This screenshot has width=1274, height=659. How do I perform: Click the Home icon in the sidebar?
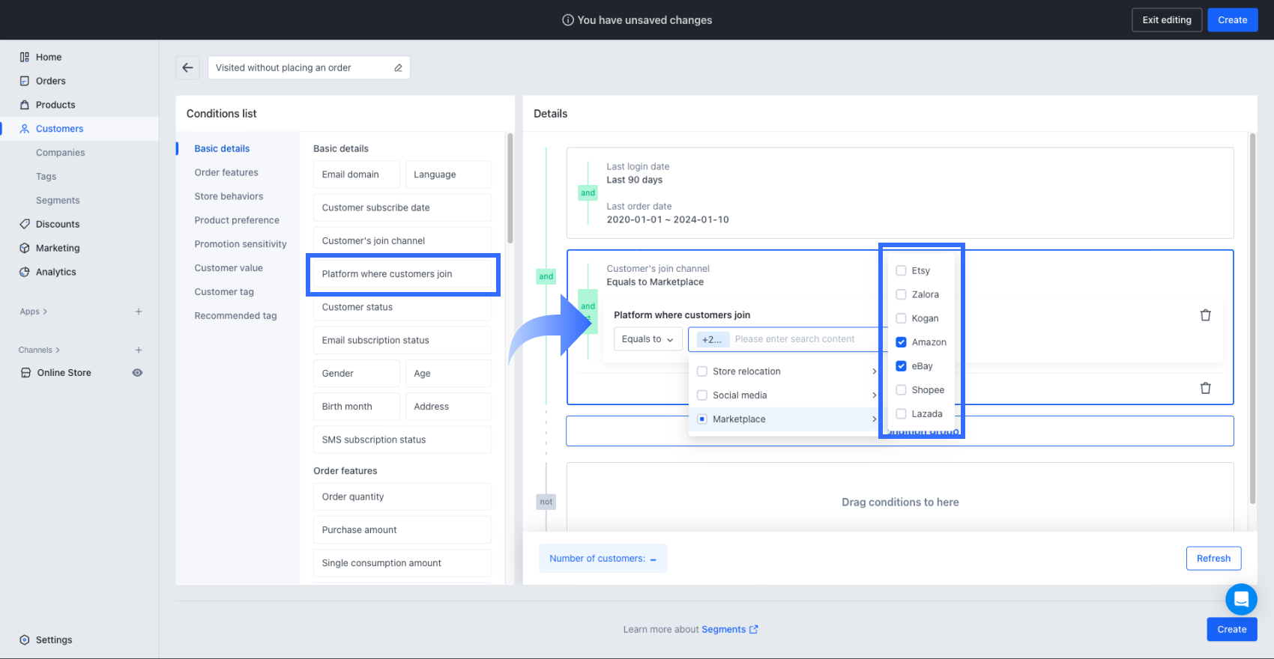[x=25, y=57]
